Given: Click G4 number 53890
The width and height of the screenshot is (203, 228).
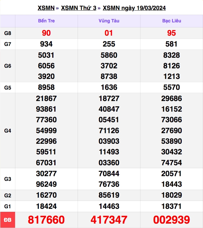Looking at the screenshot, I should (171, 141).
